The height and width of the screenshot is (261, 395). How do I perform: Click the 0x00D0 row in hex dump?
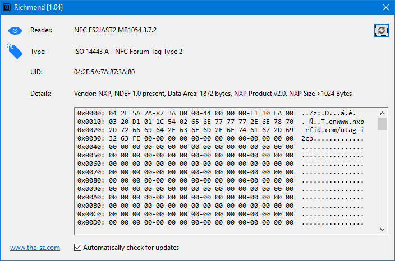(220, 222)
